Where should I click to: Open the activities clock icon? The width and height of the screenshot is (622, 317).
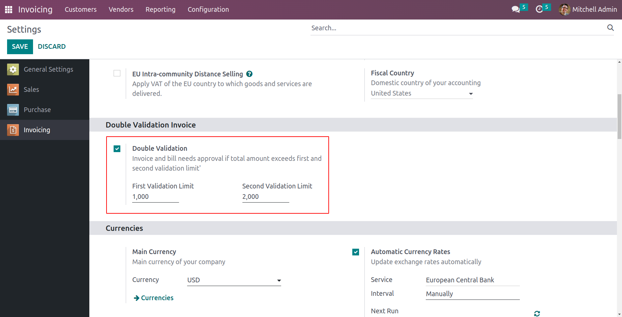pyautogui.click(x=539, y=9)
